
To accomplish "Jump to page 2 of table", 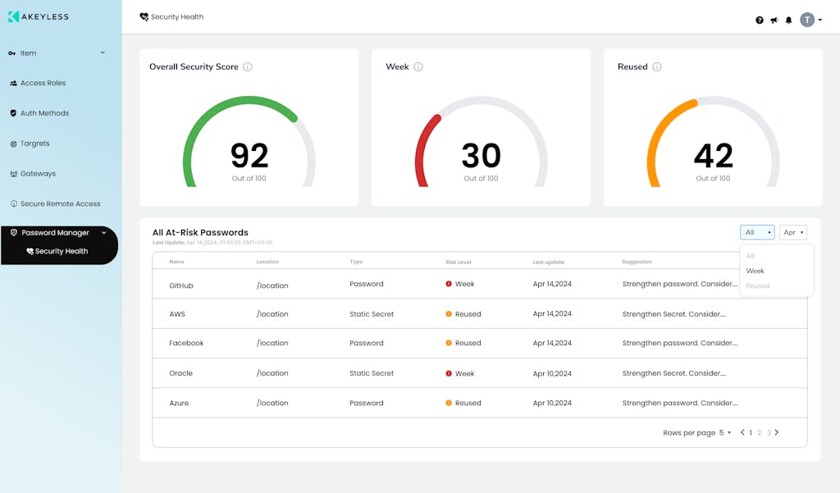I will tap(760, 433).
